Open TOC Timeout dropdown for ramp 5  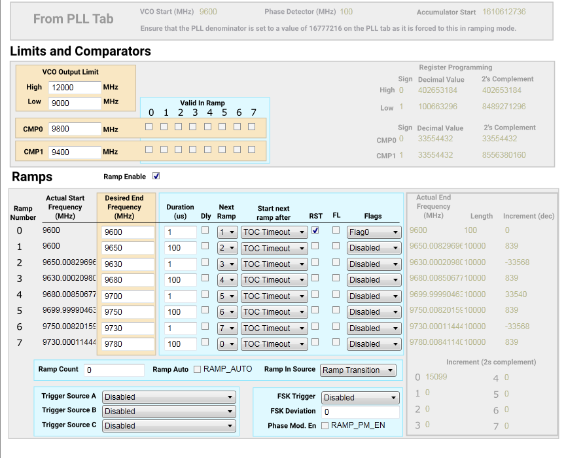point(274,312)
